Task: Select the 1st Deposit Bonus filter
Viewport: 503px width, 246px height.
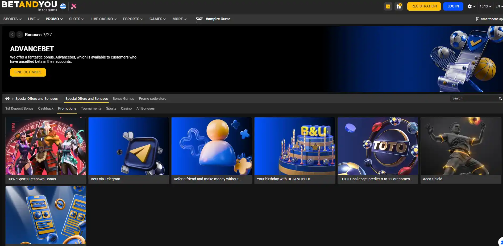Action: point(19,109)
